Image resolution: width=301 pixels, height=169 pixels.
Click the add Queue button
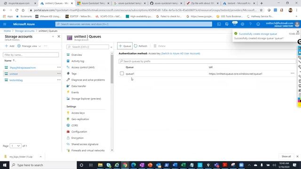125,46
